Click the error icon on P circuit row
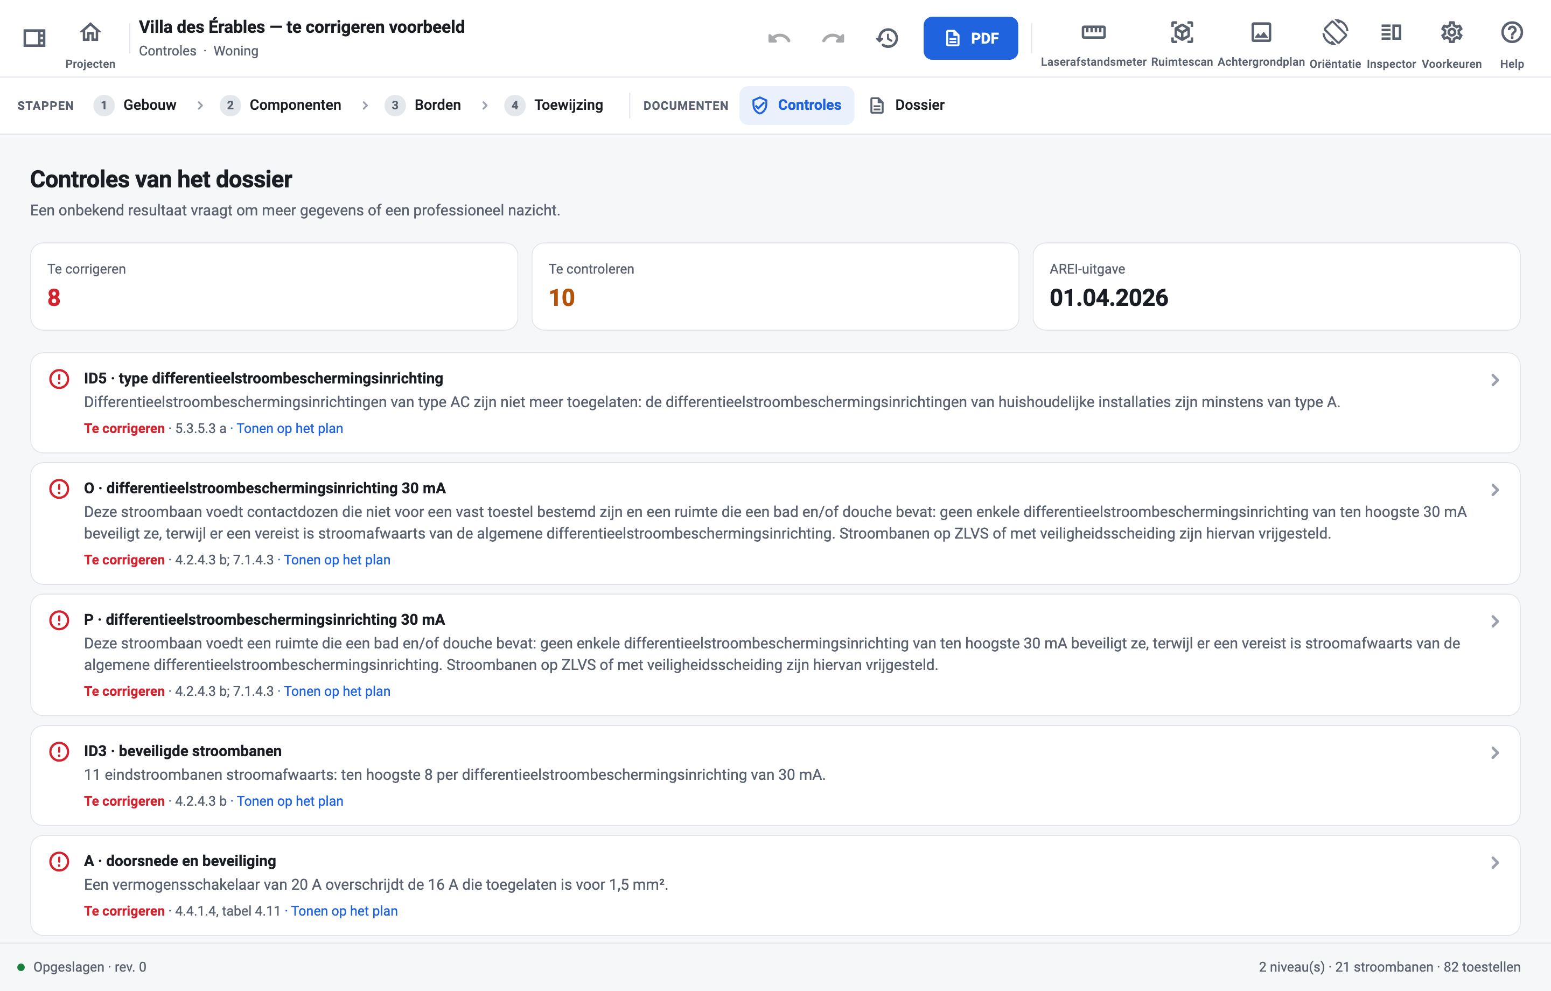The height and width of the screenshot is (991, 1551). click(59, 620)
